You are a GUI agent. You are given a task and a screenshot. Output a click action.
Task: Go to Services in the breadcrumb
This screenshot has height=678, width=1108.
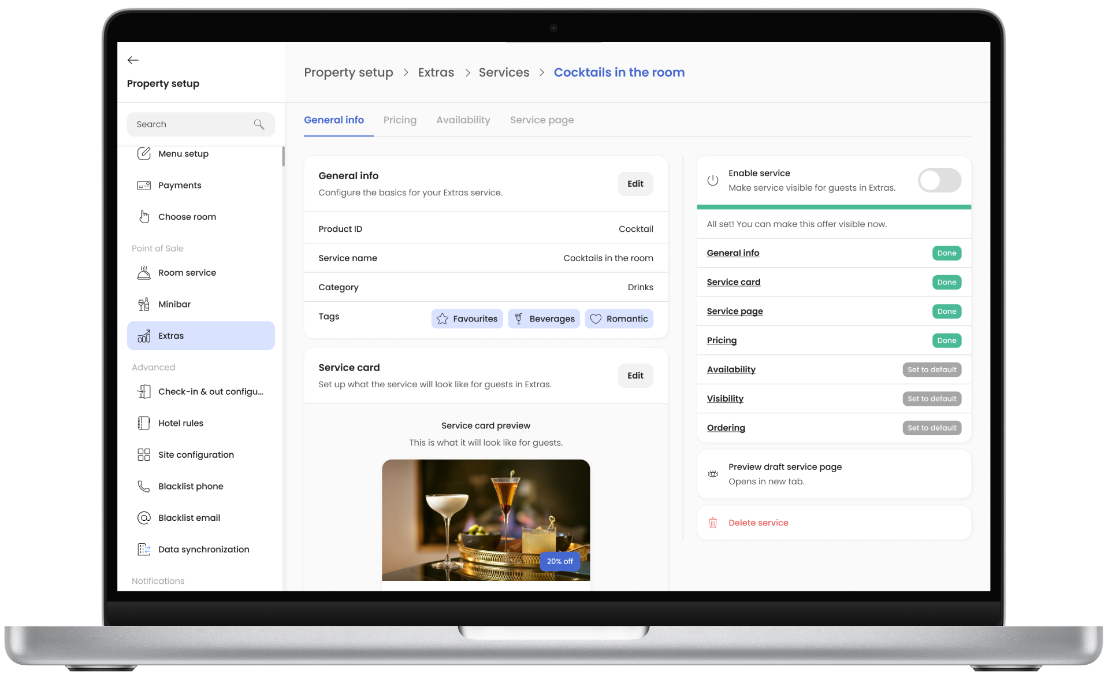point(503,72)
